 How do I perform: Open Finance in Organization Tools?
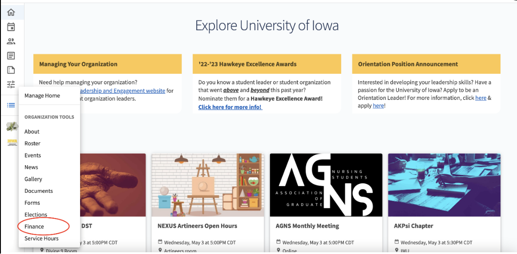coord(34,226)
